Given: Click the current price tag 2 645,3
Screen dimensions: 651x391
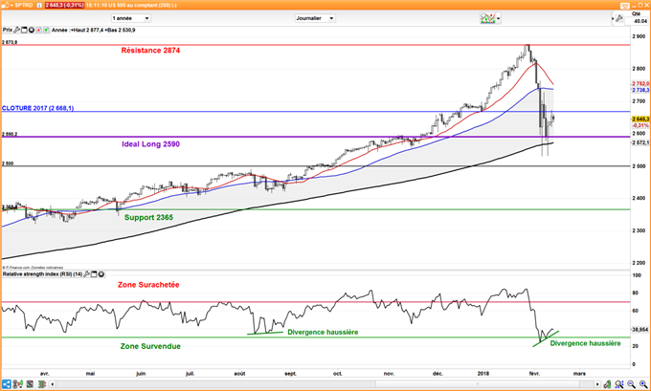Looking at the screenshot, I should tap(641, 119).
